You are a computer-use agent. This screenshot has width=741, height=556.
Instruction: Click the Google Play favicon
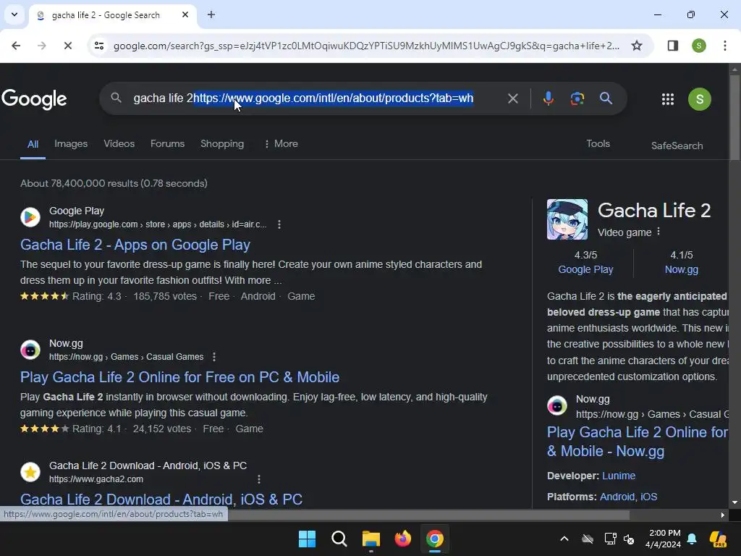(30, 217)
